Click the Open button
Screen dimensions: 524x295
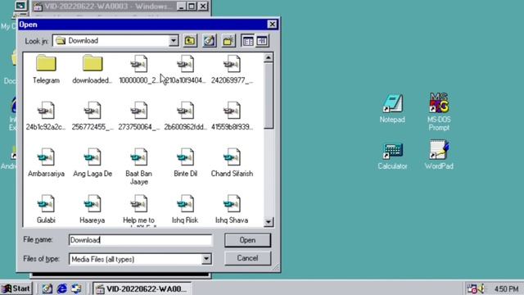[247, 240]
